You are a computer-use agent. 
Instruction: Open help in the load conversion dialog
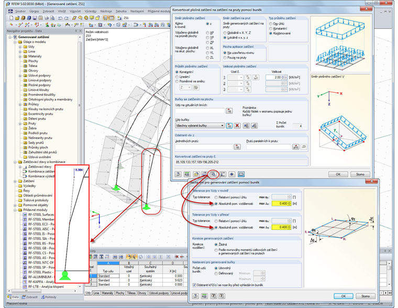(178, 174)
